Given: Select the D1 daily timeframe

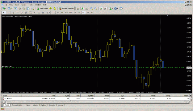Looking at the screenshot, I should point(83,13).
